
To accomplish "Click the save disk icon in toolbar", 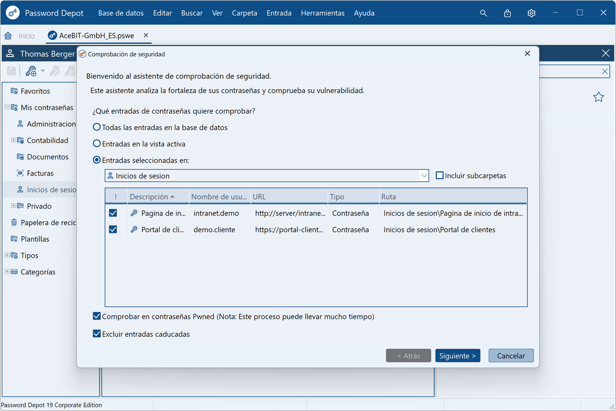I will pyautogui.click(x=12, y=71).
